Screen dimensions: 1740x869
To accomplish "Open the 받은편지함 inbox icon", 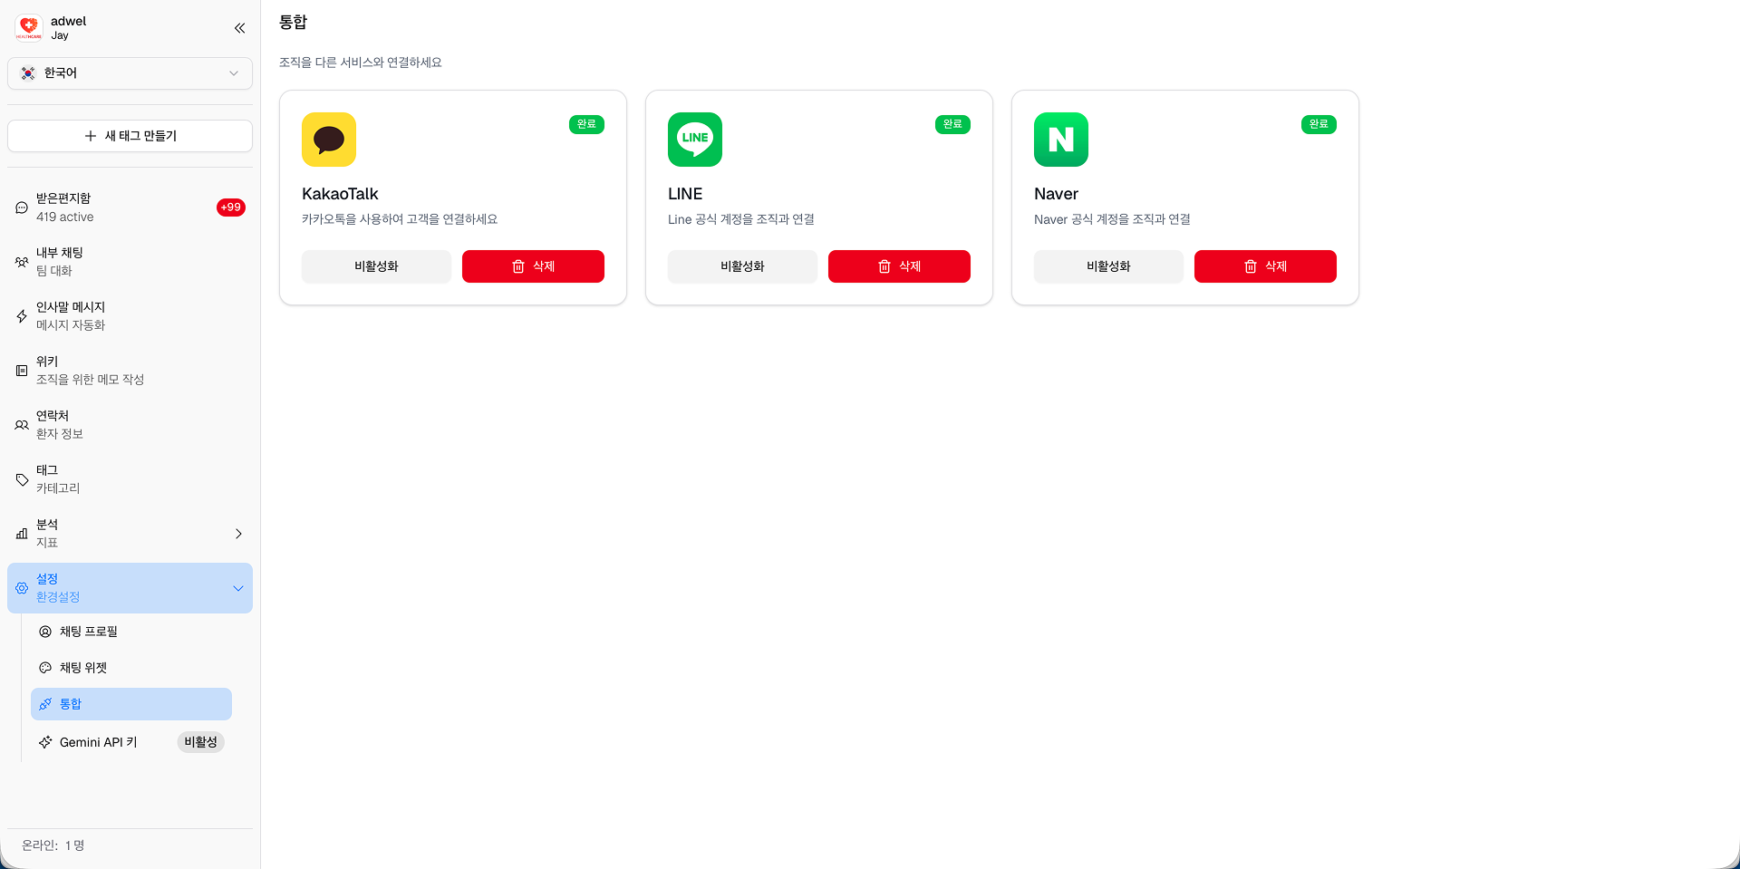I will pos(21,208).
